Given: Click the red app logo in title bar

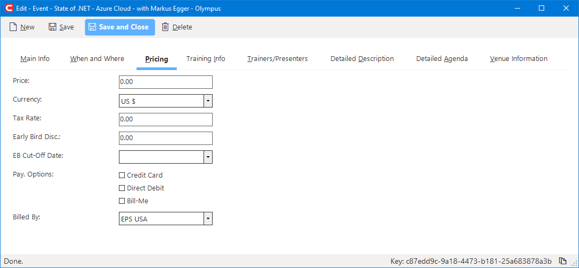Looking at the screenshot, I should [9, 8].
